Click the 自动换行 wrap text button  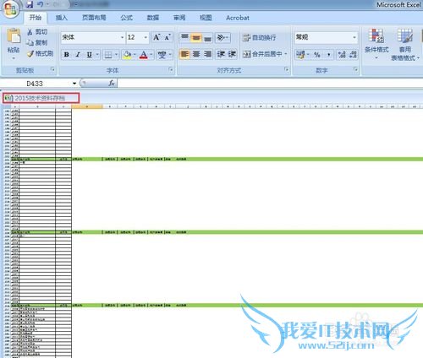[x=259, y=37]
